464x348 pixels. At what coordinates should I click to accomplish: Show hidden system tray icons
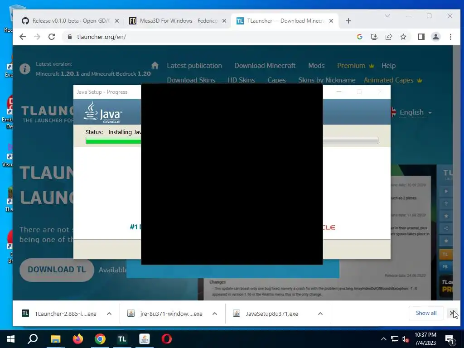tap(383, 339)
